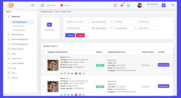The width and height of the screenshot is (181, 98).
Task: Click Twitter icon in first Rocky row
Action: tap(68, 74)
